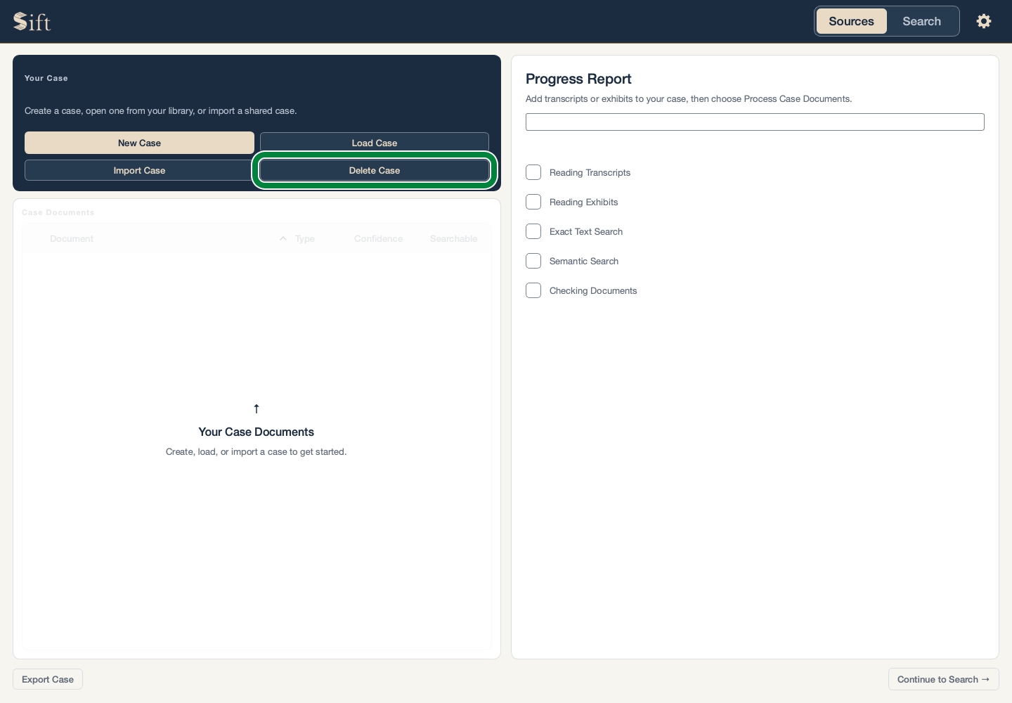Click Import Case button
1012x703 pixels.
point(139,170)
